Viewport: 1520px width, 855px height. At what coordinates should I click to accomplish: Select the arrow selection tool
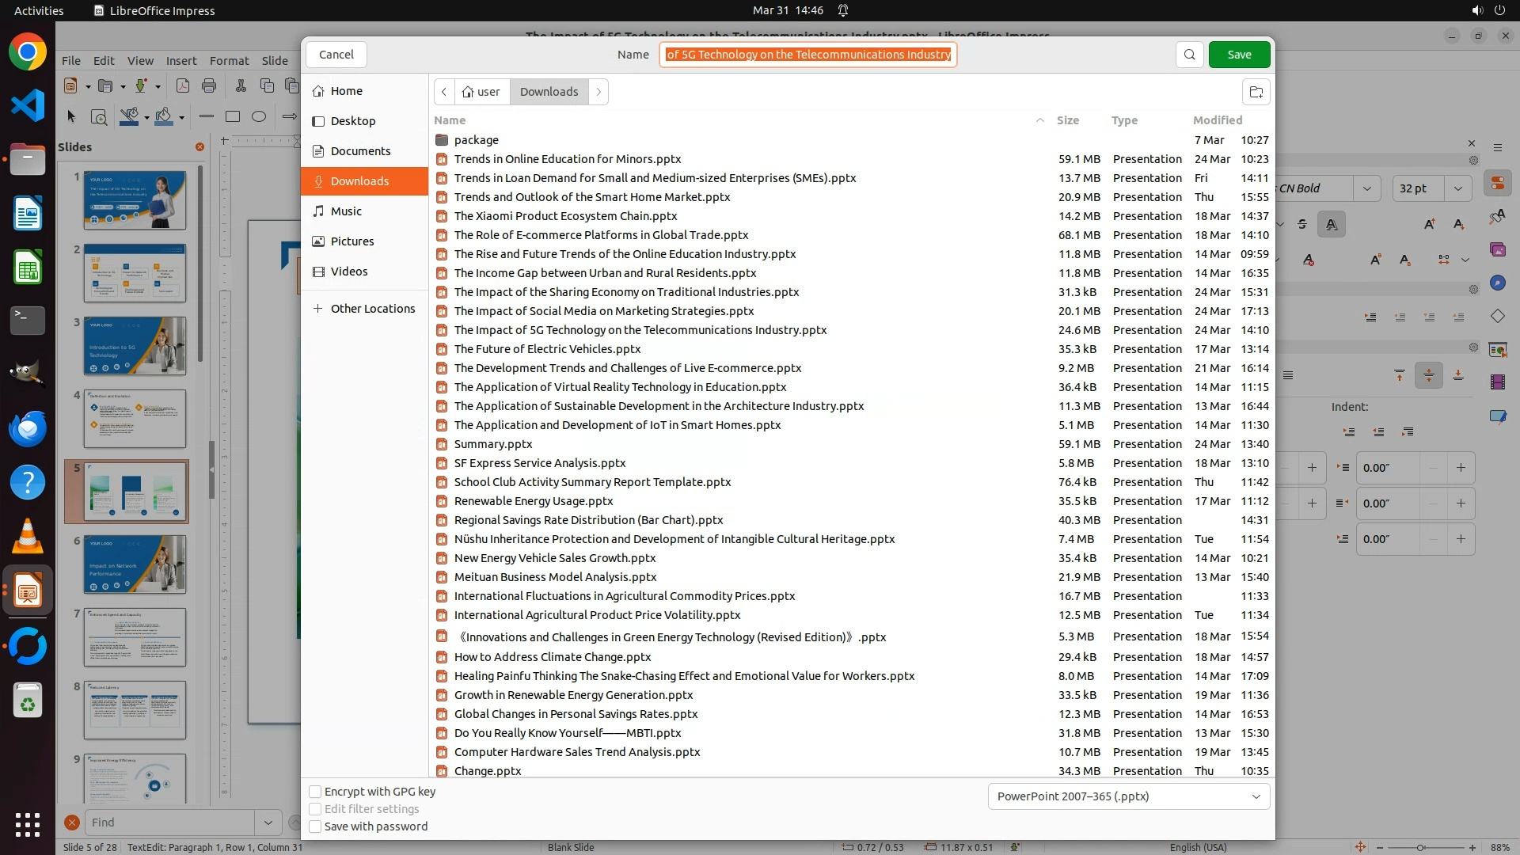71,117
